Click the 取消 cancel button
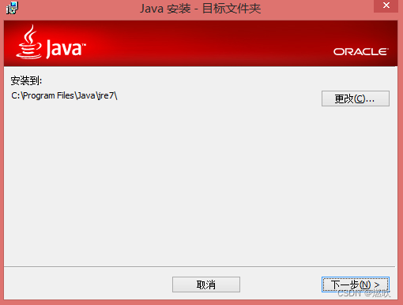The image size is (403, 305). pos(206,285)
